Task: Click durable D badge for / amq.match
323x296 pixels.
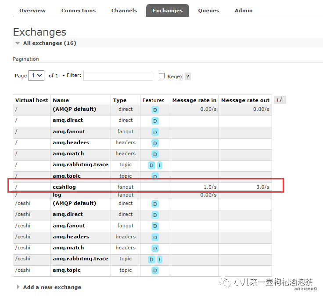Action: [155, 154]
